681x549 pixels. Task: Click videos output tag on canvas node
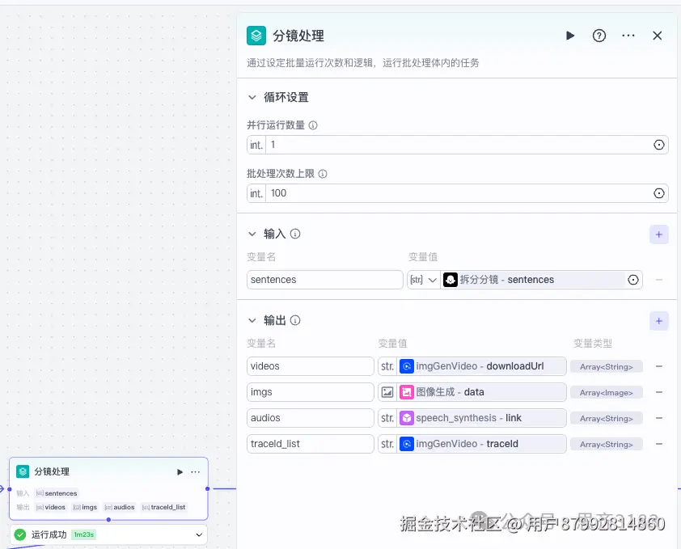51,507
